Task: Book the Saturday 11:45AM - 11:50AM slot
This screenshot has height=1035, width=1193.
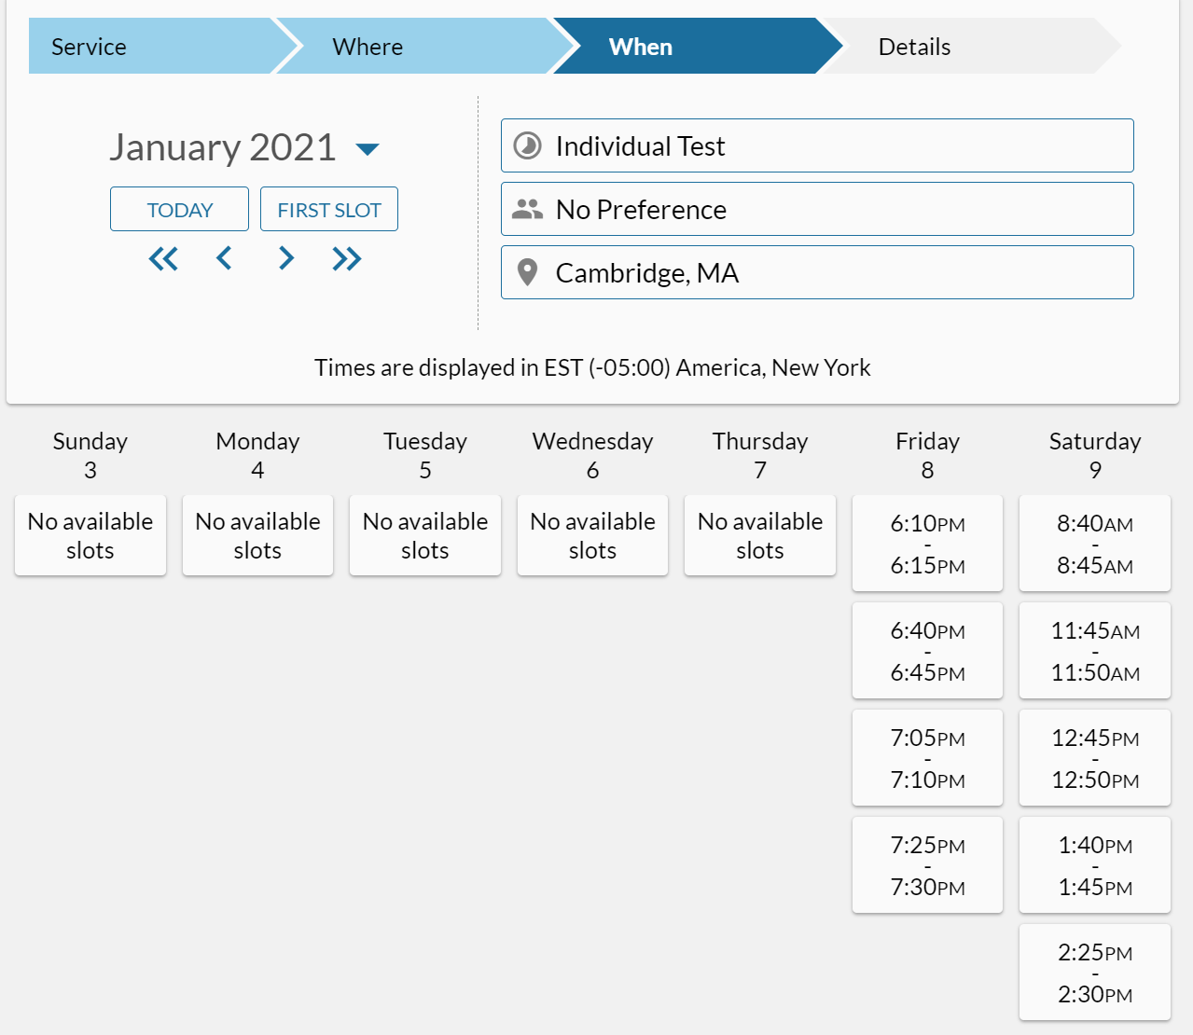Action: click(1095, 651)
